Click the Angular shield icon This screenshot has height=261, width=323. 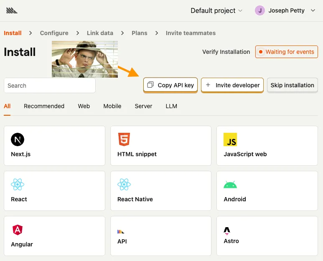pos(18,229)
